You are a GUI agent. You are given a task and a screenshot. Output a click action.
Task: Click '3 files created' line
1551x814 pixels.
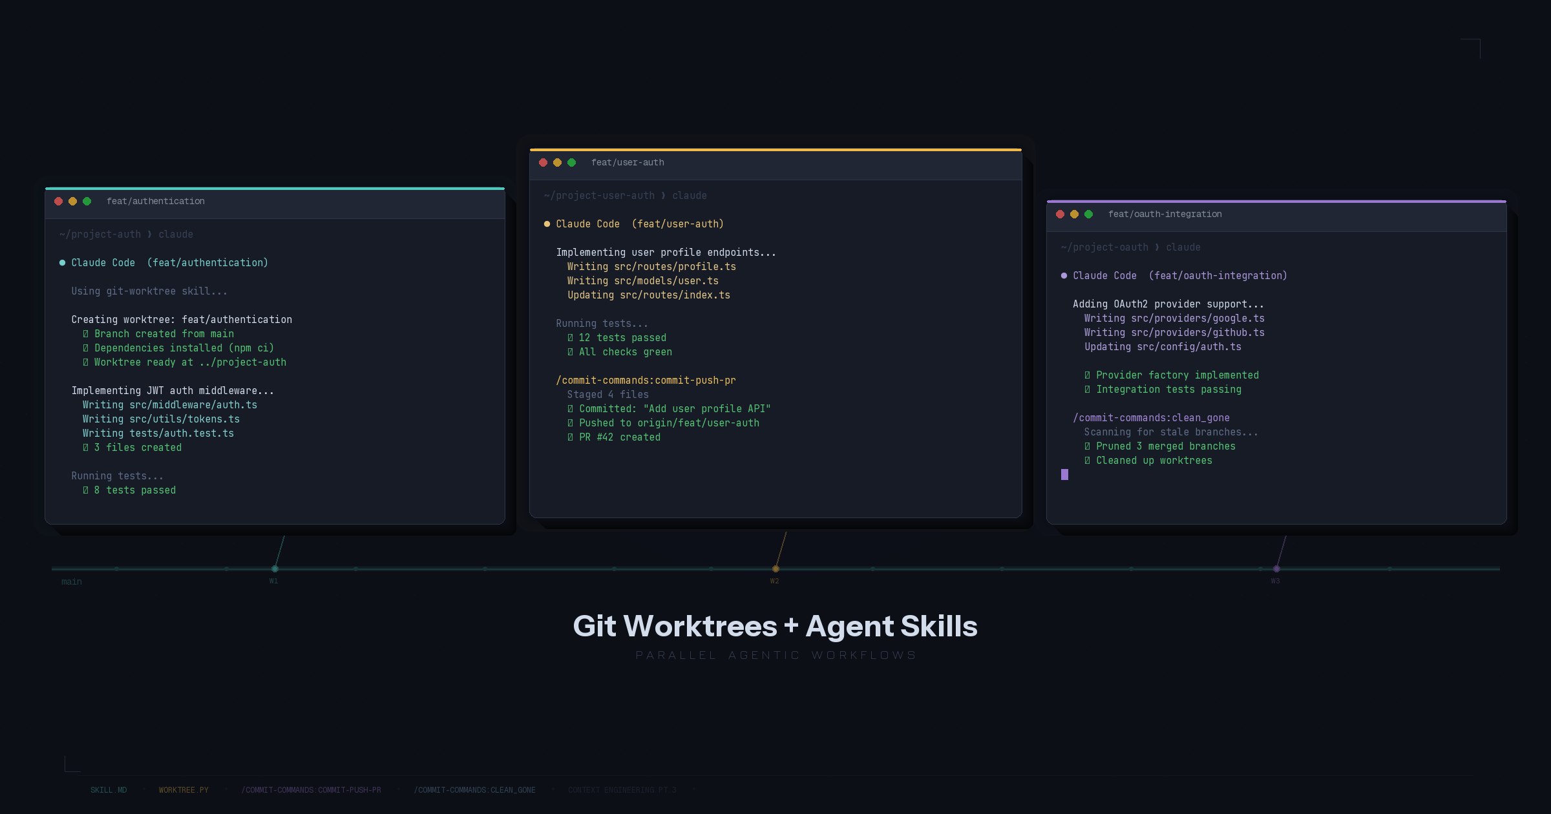coord(132,448)
